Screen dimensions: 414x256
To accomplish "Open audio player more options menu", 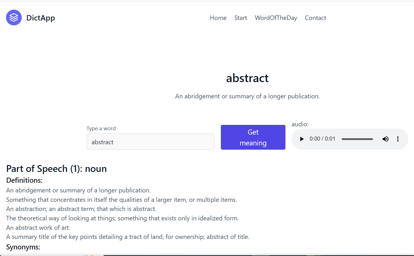I will coord(398,139).
